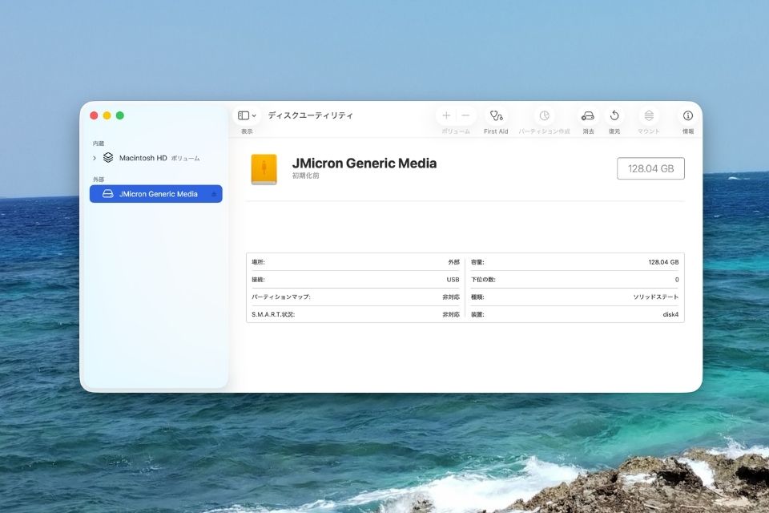This screenshot has width=769, height=513.
Task: Zoom the window with green button
Action: click(x=119, y=115)
